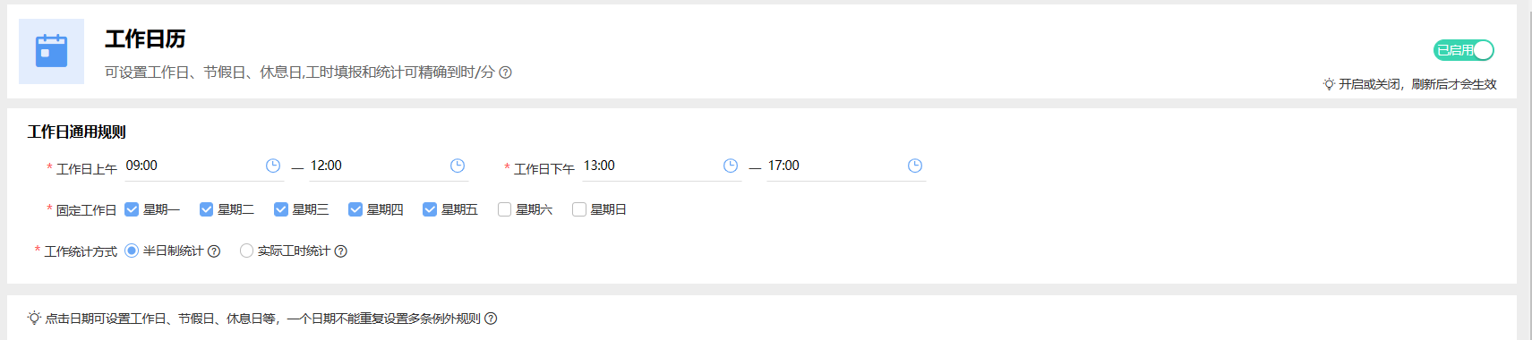The image size is (1532, 340).
Task: Select 半日制统计 radio option
Action: (132, 251)
